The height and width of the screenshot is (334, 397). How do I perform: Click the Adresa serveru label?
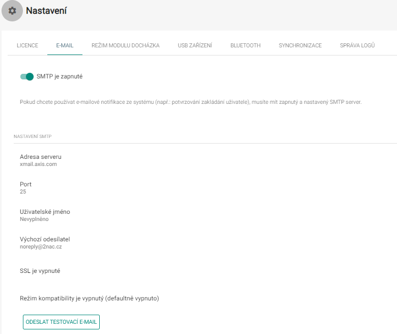(41, 157)
